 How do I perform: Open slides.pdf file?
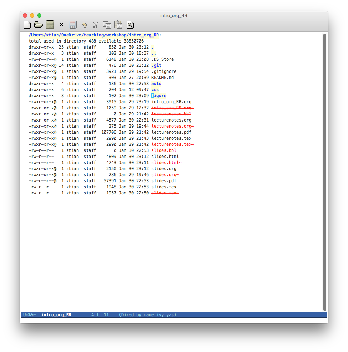[x=164, y=180]
